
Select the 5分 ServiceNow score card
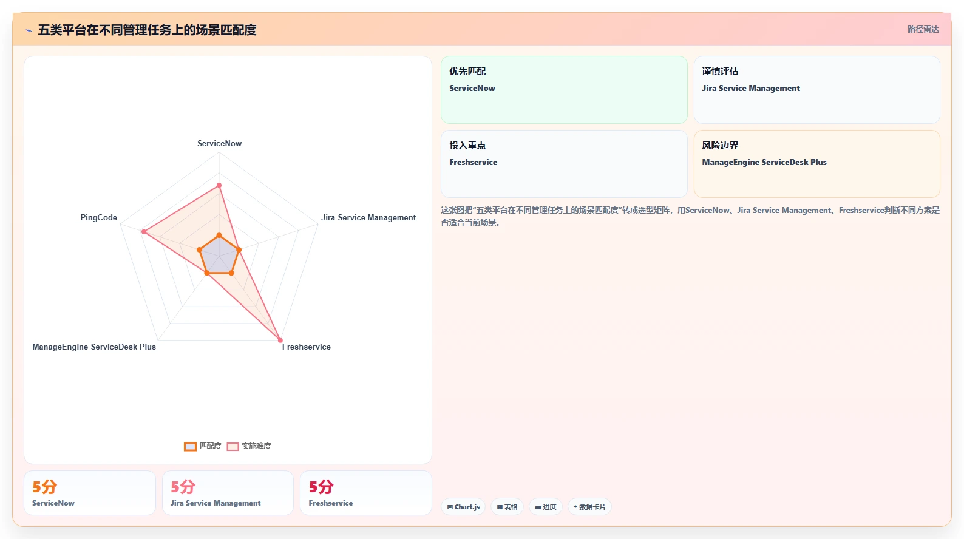coord(90,493)
